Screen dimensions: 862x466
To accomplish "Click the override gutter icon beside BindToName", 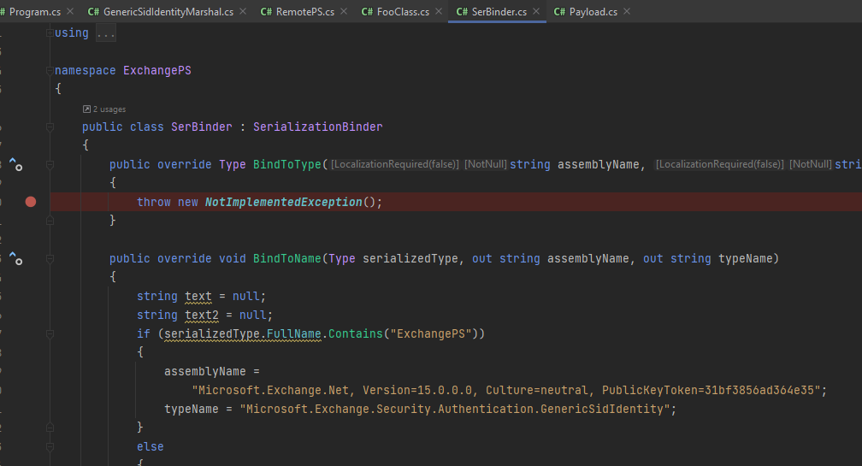I will (15, 258).
